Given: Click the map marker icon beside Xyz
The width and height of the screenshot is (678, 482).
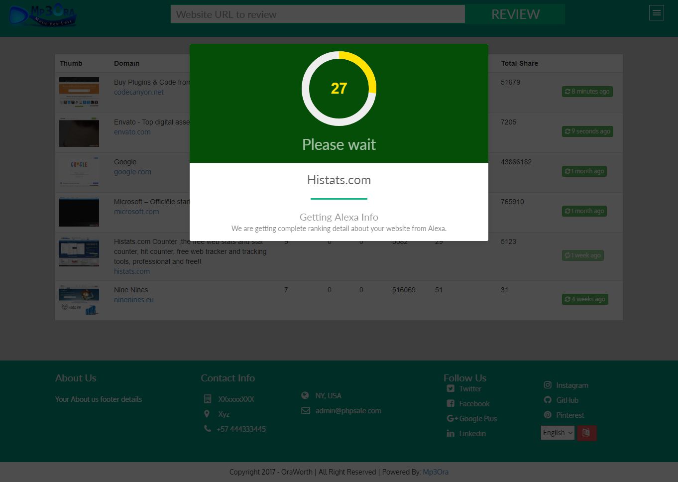Looking at the screenshot, I should 207,414.
